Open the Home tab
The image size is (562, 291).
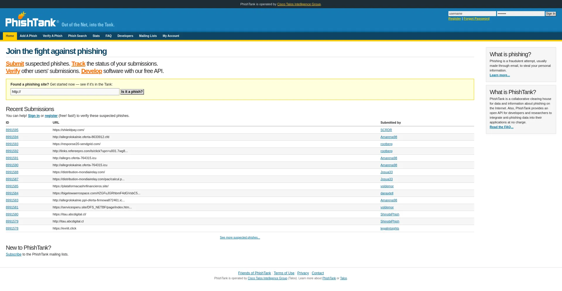pyautogui.click(x=10, y=36)
